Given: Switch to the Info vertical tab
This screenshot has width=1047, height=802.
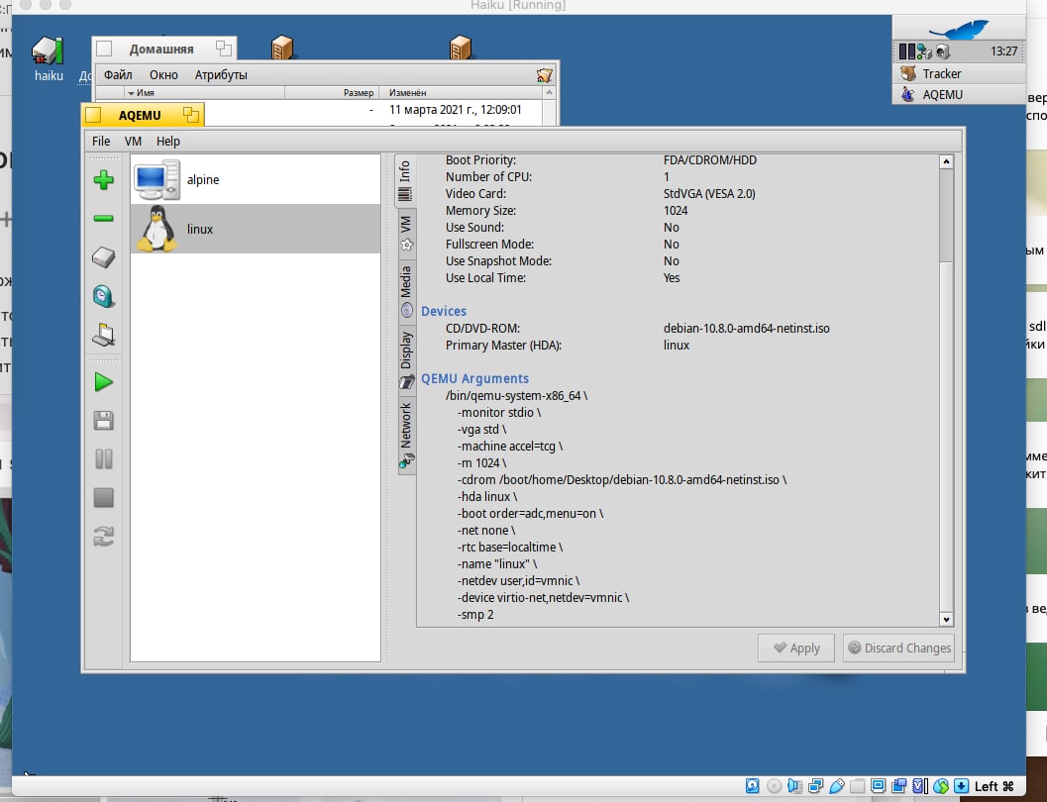Looking at the screenshot, I should 405,181.
